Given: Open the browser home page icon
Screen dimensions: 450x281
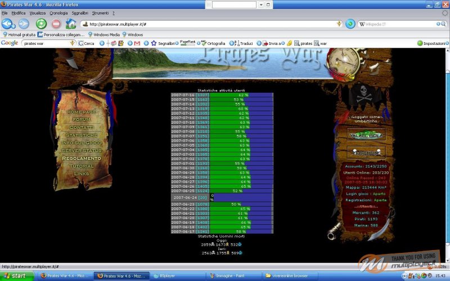Looking at the screenshot, I should click(71, 24).
